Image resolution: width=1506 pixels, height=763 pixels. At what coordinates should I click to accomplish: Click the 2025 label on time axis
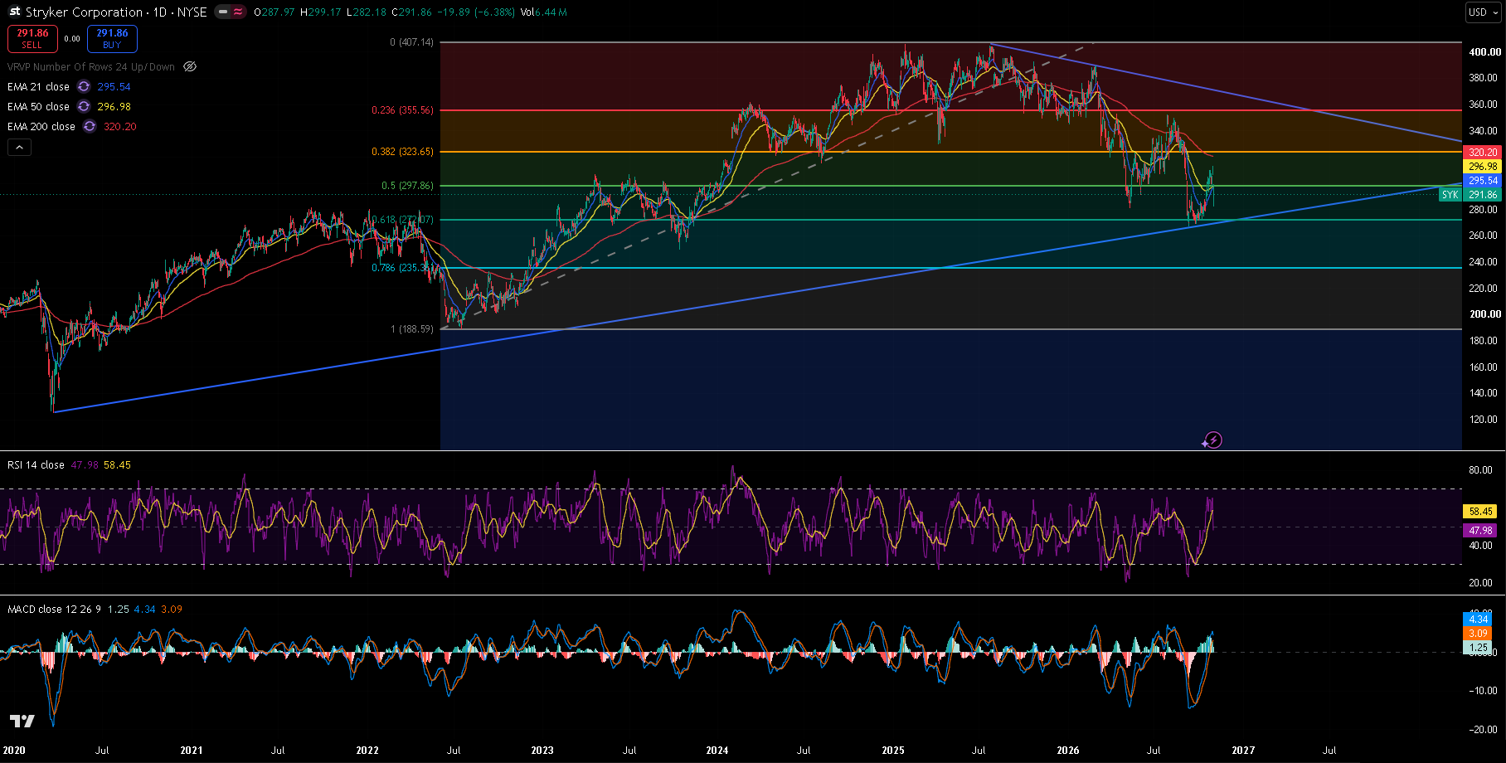(893, 750)
